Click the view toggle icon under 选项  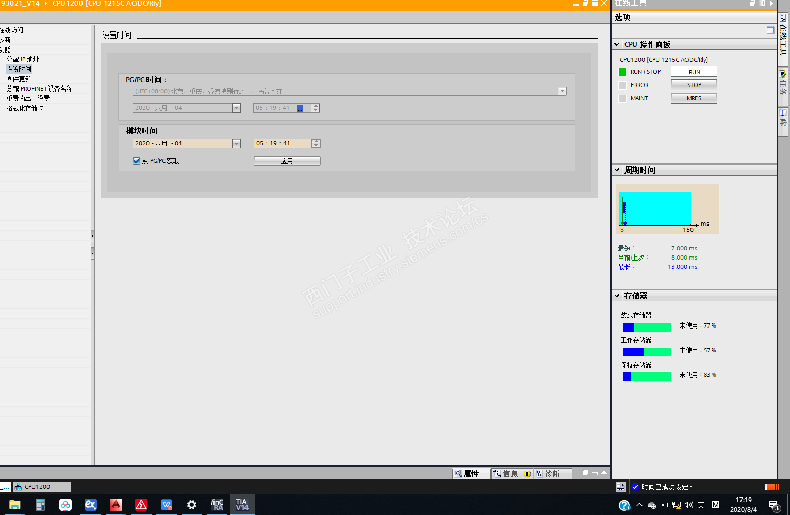(x=770, y=30)
